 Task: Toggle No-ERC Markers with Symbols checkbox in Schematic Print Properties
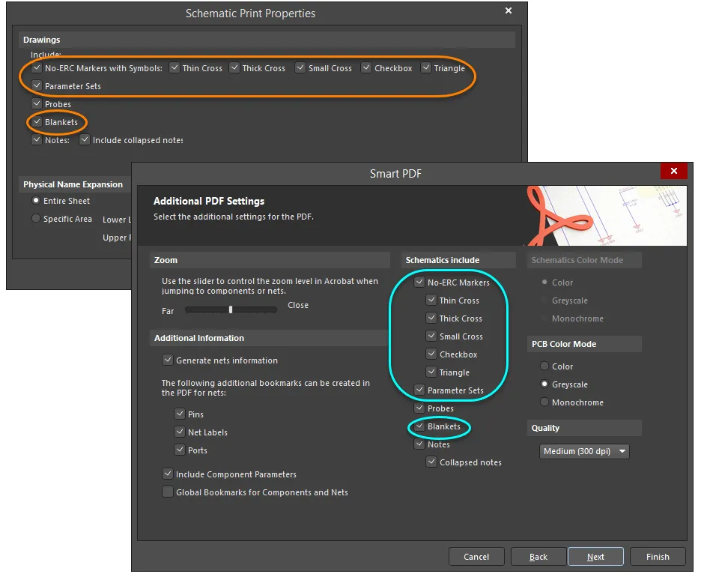tap(37, 68)
